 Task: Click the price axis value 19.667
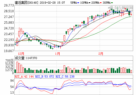click(9, 51)
